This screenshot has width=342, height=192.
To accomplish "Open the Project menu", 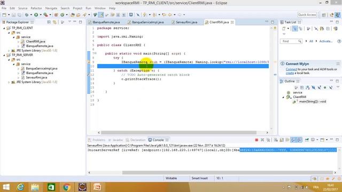I will (77, 9).
